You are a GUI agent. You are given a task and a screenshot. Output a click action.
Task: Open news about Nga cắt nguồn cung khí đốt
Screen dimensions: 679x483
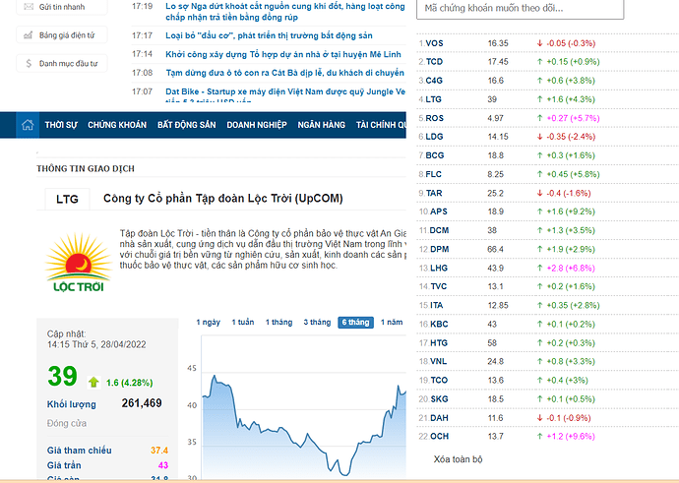285,12
